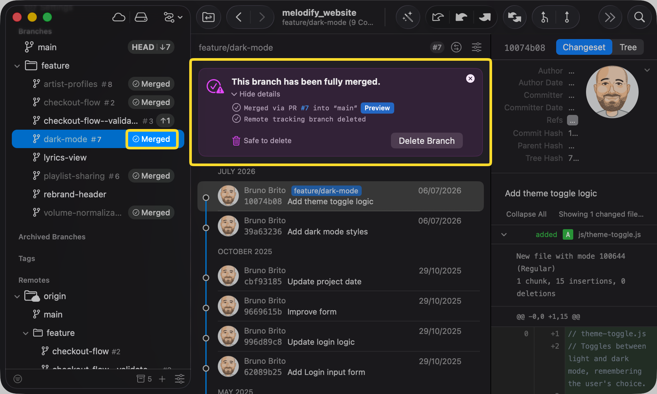Open the magic wand quick actions
The height and width of the screenshot is (394, 657).
(x=408, y=17)
